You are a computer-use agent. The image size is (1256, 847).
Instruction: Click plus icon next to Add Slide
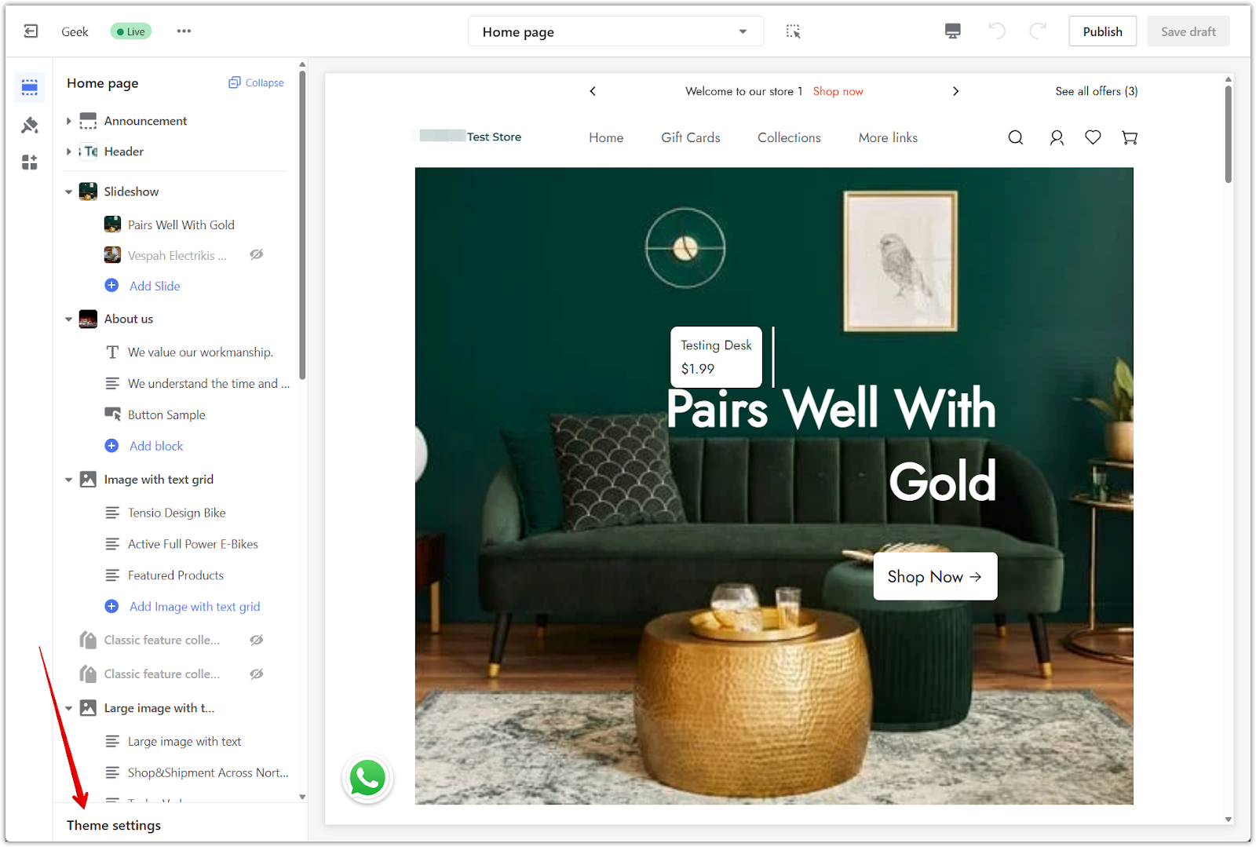point(111,286)
